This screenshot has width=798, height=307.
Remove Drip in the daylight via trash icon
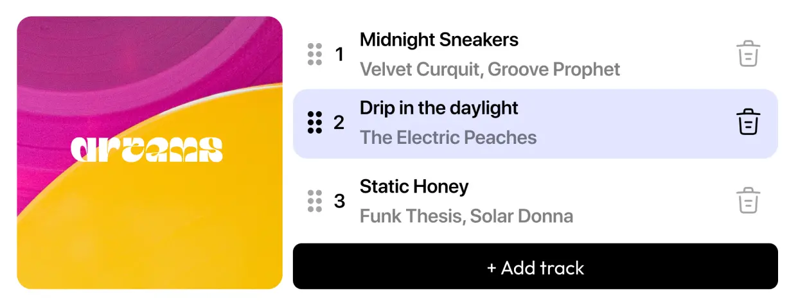click(748, 122)
